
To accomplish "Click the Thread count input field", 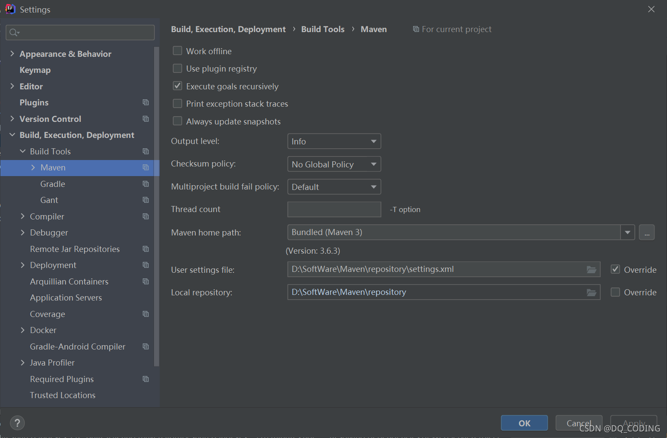I will [334, 209].
